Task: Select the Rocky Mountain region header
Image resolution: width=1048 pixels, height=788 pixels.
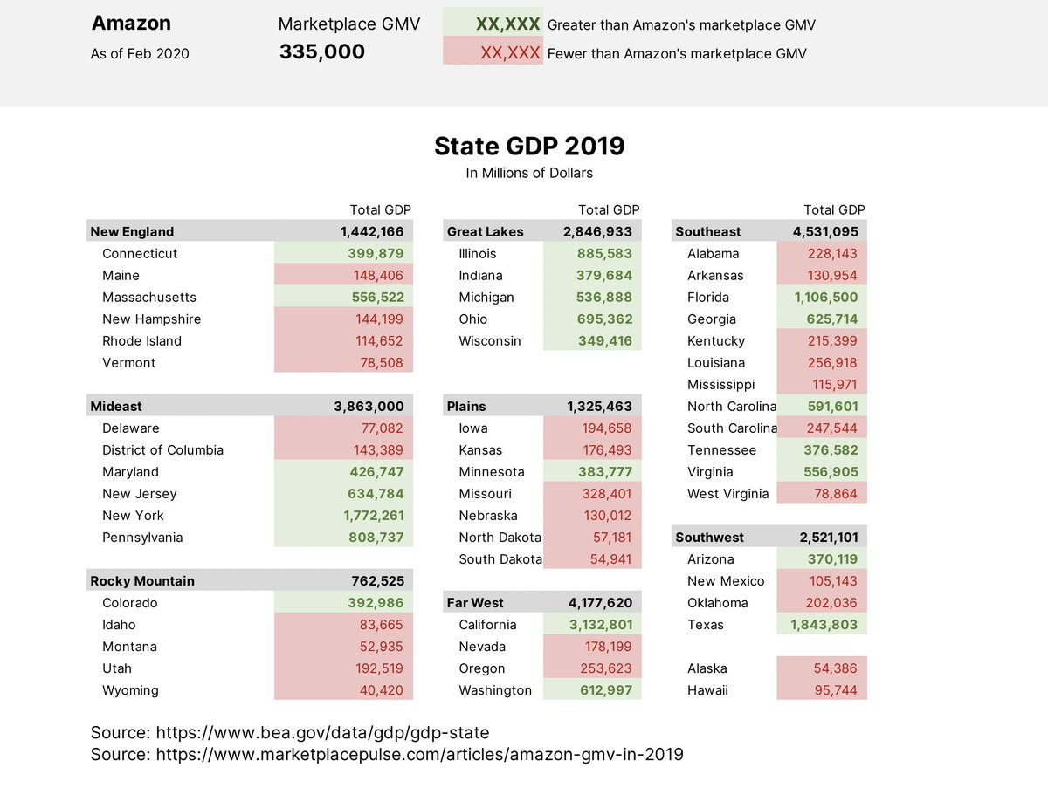Action: [142, 579]
